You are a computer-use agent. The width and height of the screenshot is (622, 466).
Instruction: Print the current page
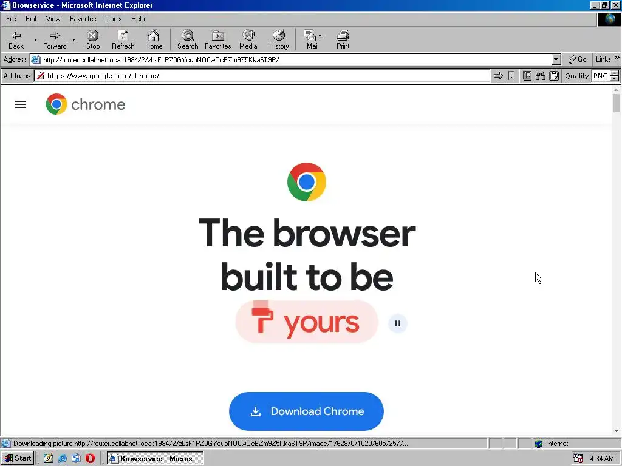(x=343, y=39)
